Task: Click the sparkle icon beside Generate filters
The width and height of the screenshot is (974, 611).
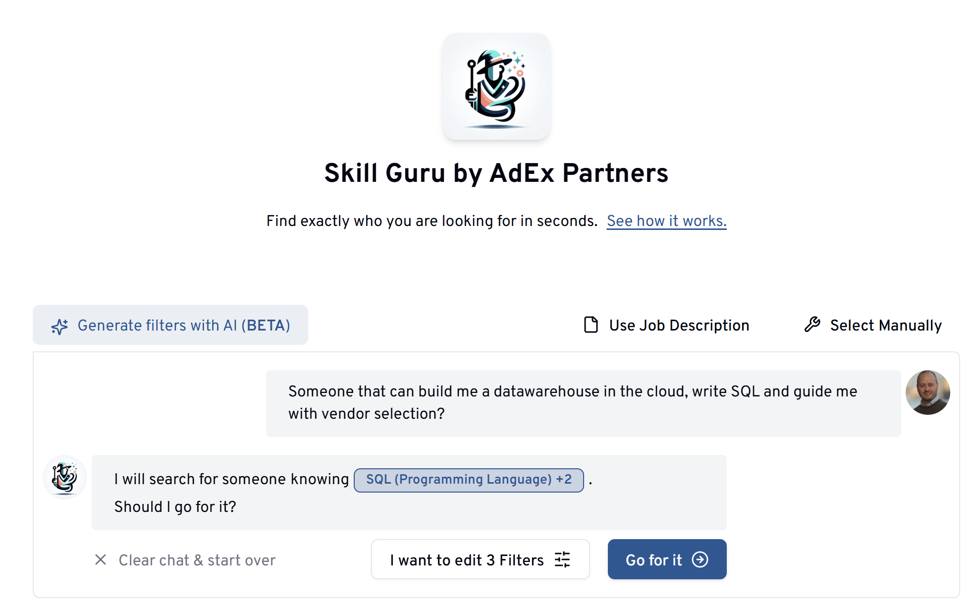Action: pos(59,326)
